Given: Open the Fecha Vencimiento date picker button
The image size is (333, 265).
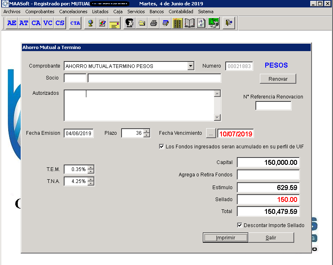Looking at the screenshot, I should (x=211, y=134).
